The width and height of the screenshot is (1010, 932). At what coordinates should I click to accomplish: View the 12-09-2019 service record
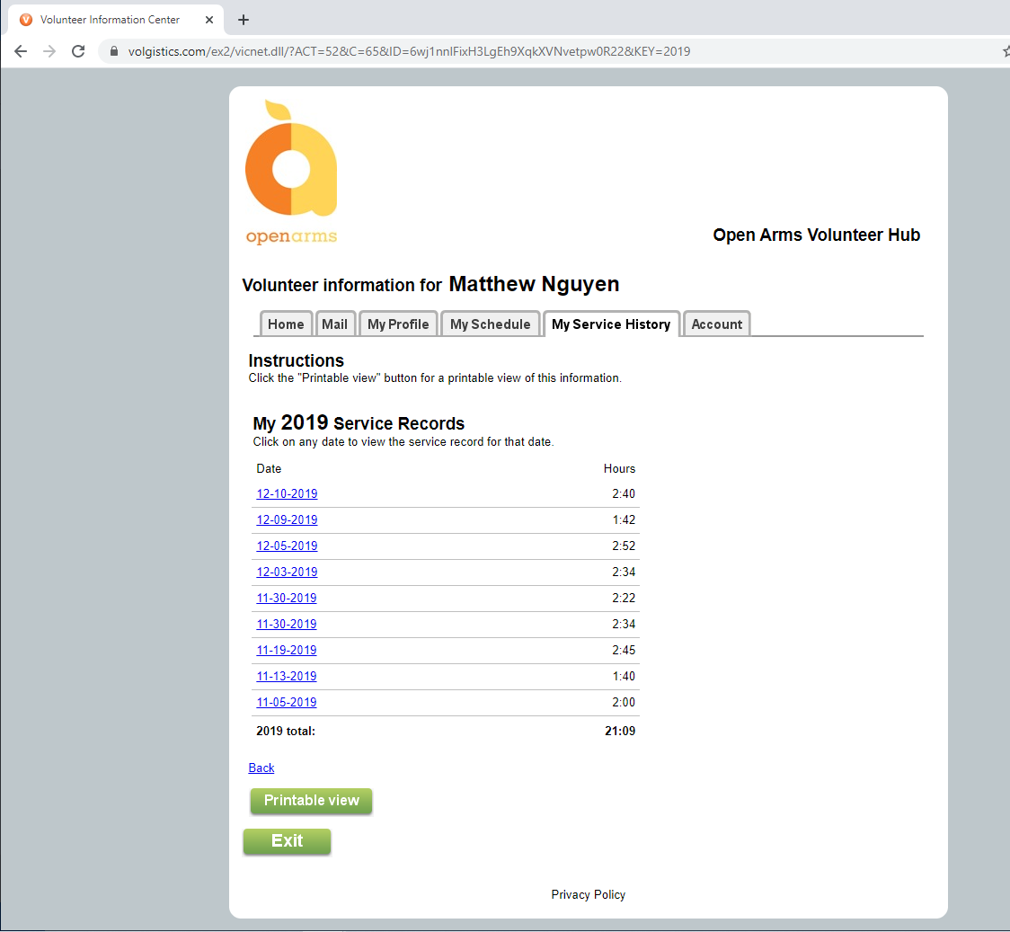click(x=287, y=519)
